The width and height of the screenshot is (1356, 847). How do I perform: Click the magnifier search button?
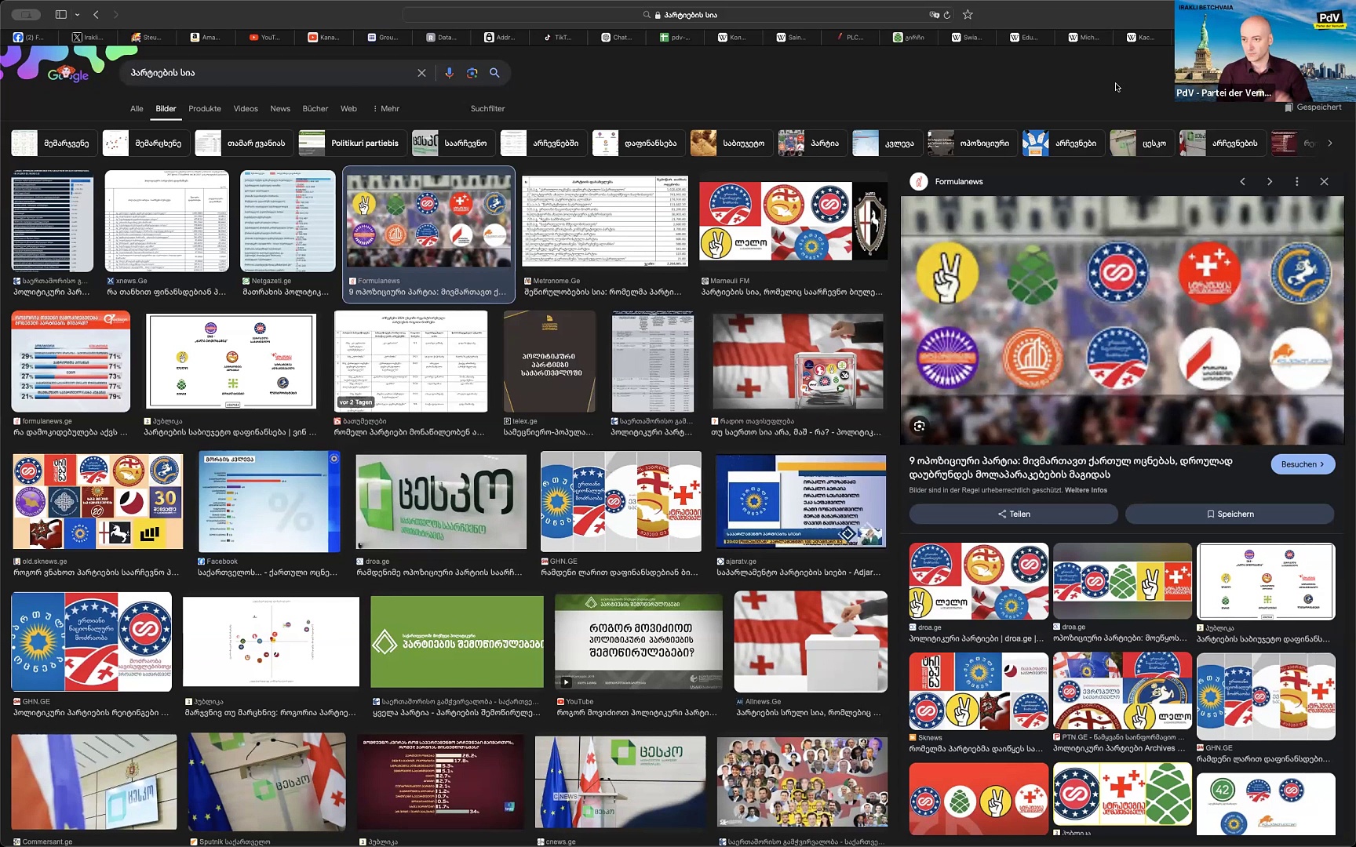[x=494, y=73]
